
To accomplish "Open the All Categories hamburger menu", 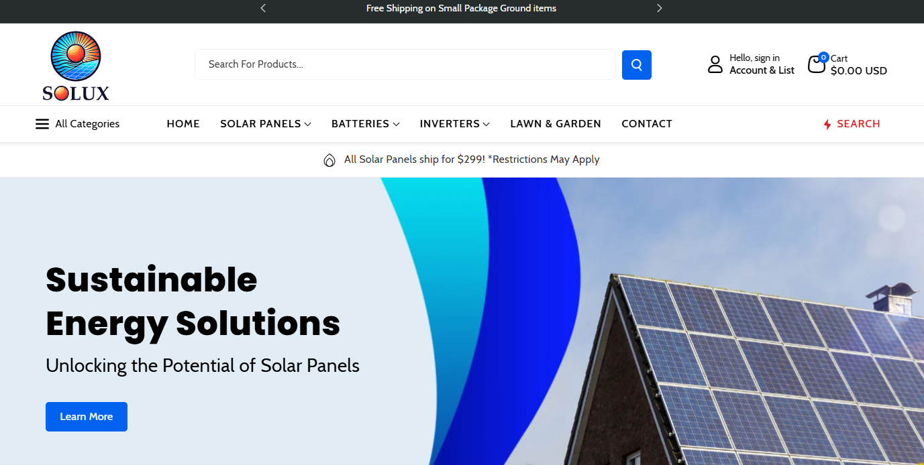I will click(42, 124).
